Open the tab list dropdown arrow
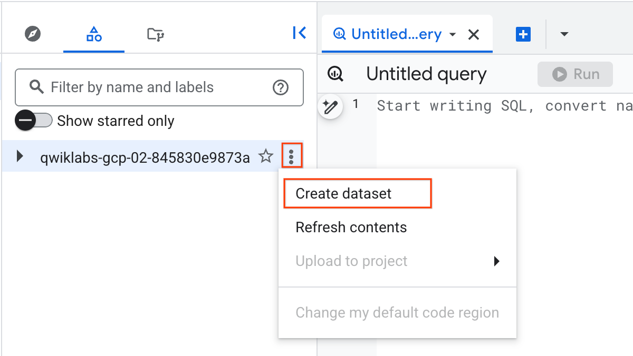The image size is (633, 356). (x=564, y=34)
